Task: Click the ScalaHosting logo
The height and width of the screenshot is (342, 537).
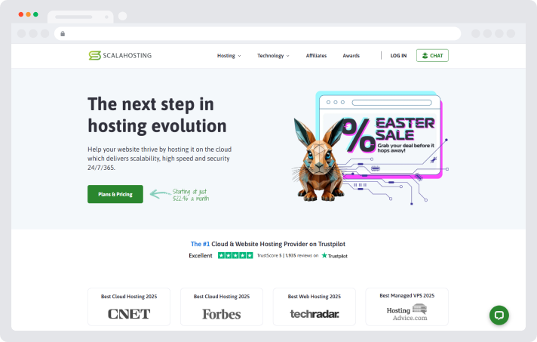Action: 120,56
